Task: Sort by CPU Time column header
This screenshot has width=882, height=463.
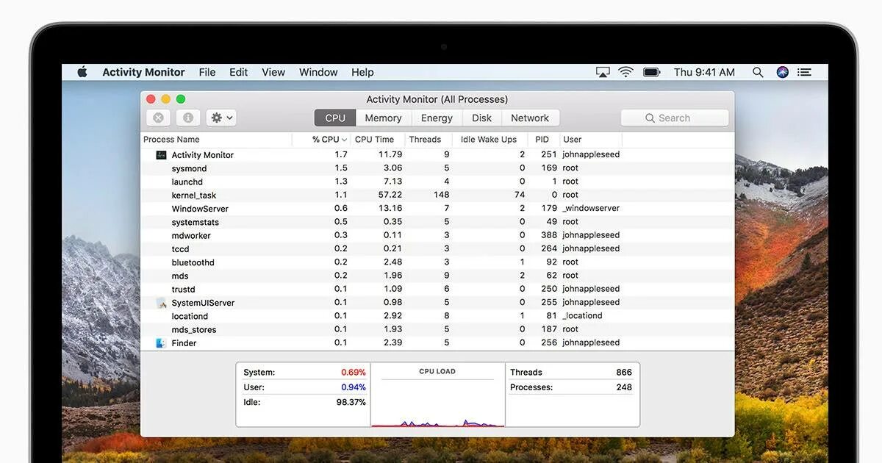Action: click(x=378, y=140)
